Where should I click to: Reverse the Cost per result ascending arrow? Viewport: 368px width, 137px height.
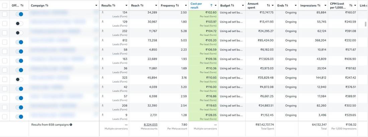tap(211, 5)
